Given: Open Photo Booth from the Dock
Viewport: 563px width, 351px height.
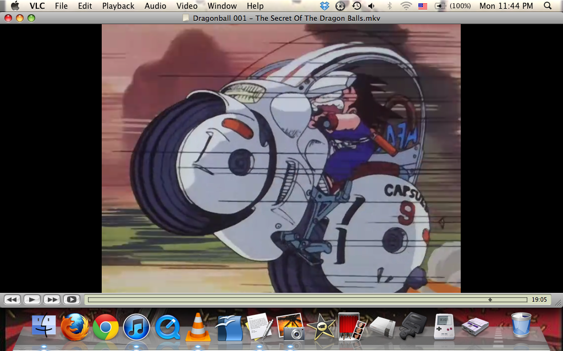Looking at the screenshot, I should click(x=351, y=326).
